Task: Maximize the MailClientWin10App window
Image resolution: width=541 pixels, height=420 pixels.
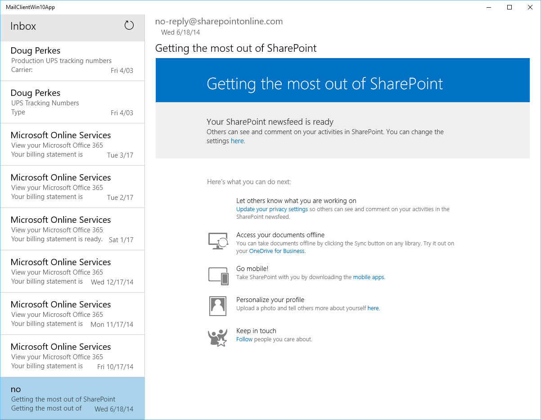Action: pyautogui.click(x=509, y=7)
